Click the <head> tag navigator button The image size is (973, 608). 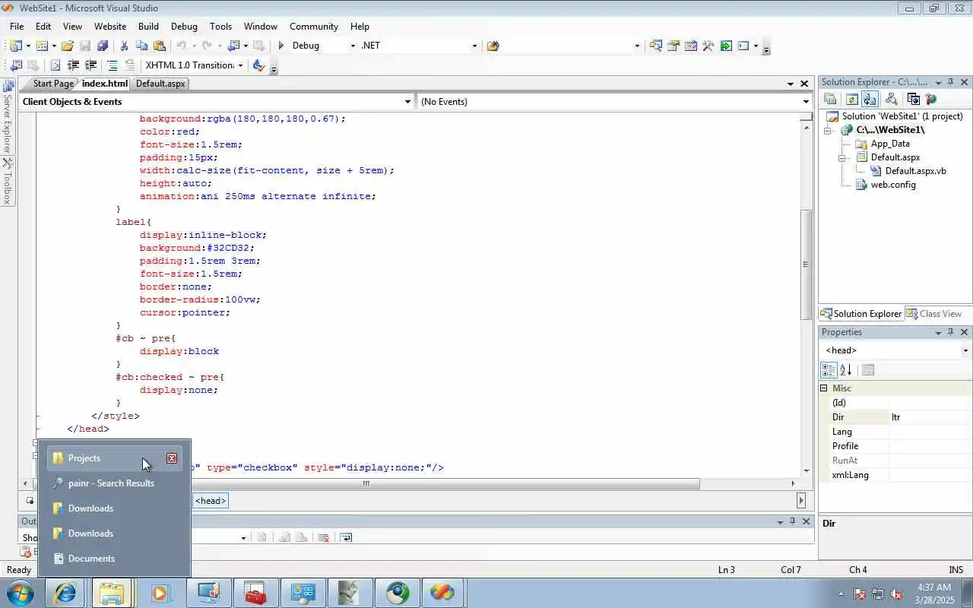point(211,501)
